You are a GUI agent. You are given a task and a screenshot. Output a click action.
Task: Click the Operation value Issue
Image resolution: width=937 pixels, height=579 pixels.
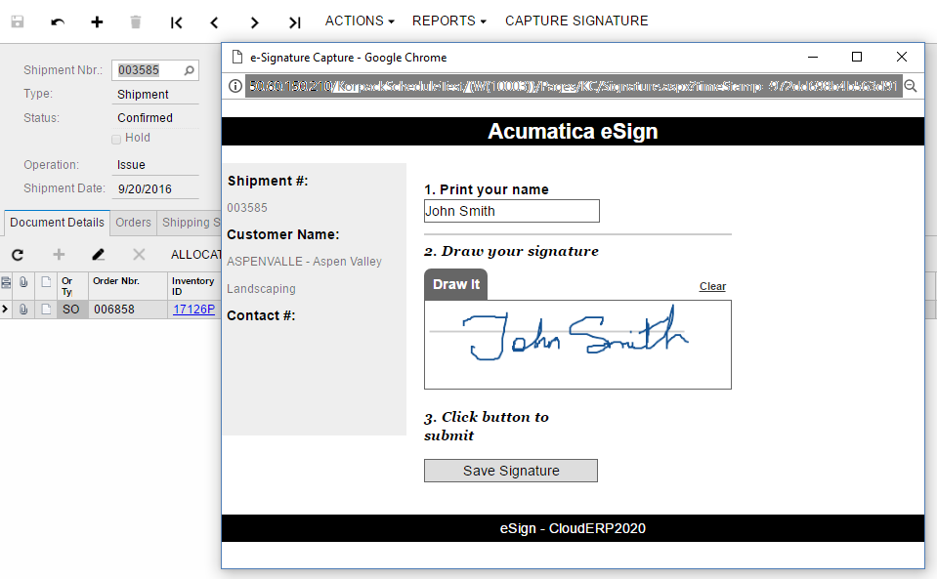131,165
